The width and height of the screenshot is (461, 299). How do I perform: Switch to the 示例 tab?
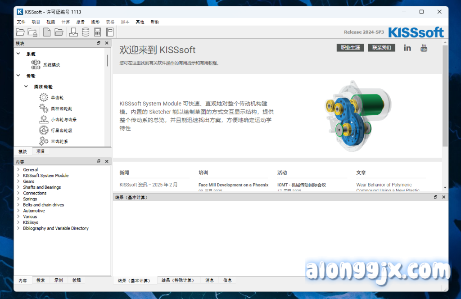pos(59,280)
